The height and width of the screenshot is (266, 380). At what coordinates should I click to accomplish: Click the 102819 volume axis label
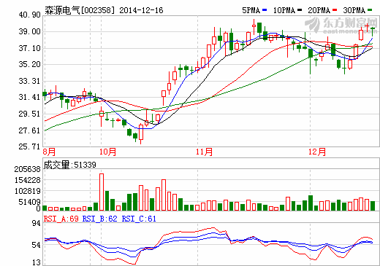pos(27,191)
